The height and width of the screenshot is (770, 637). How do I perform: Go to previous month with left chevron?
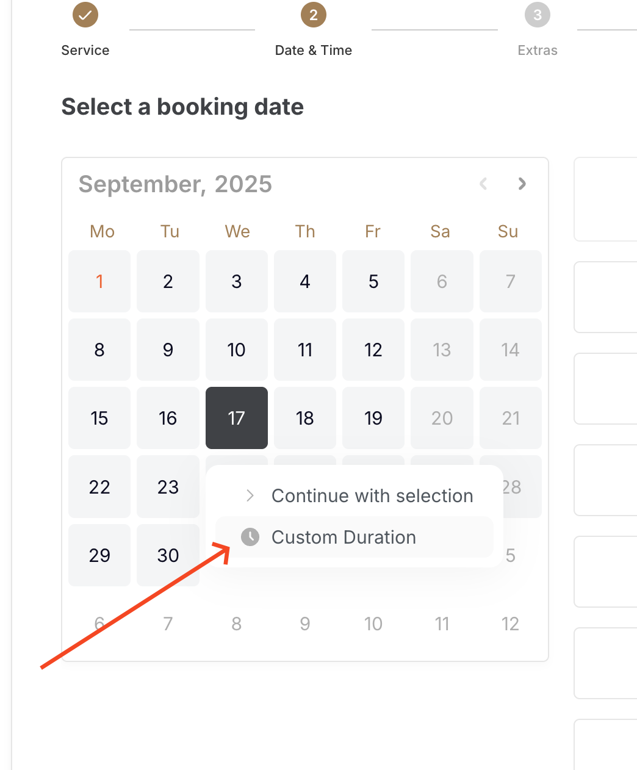[483, 184]
